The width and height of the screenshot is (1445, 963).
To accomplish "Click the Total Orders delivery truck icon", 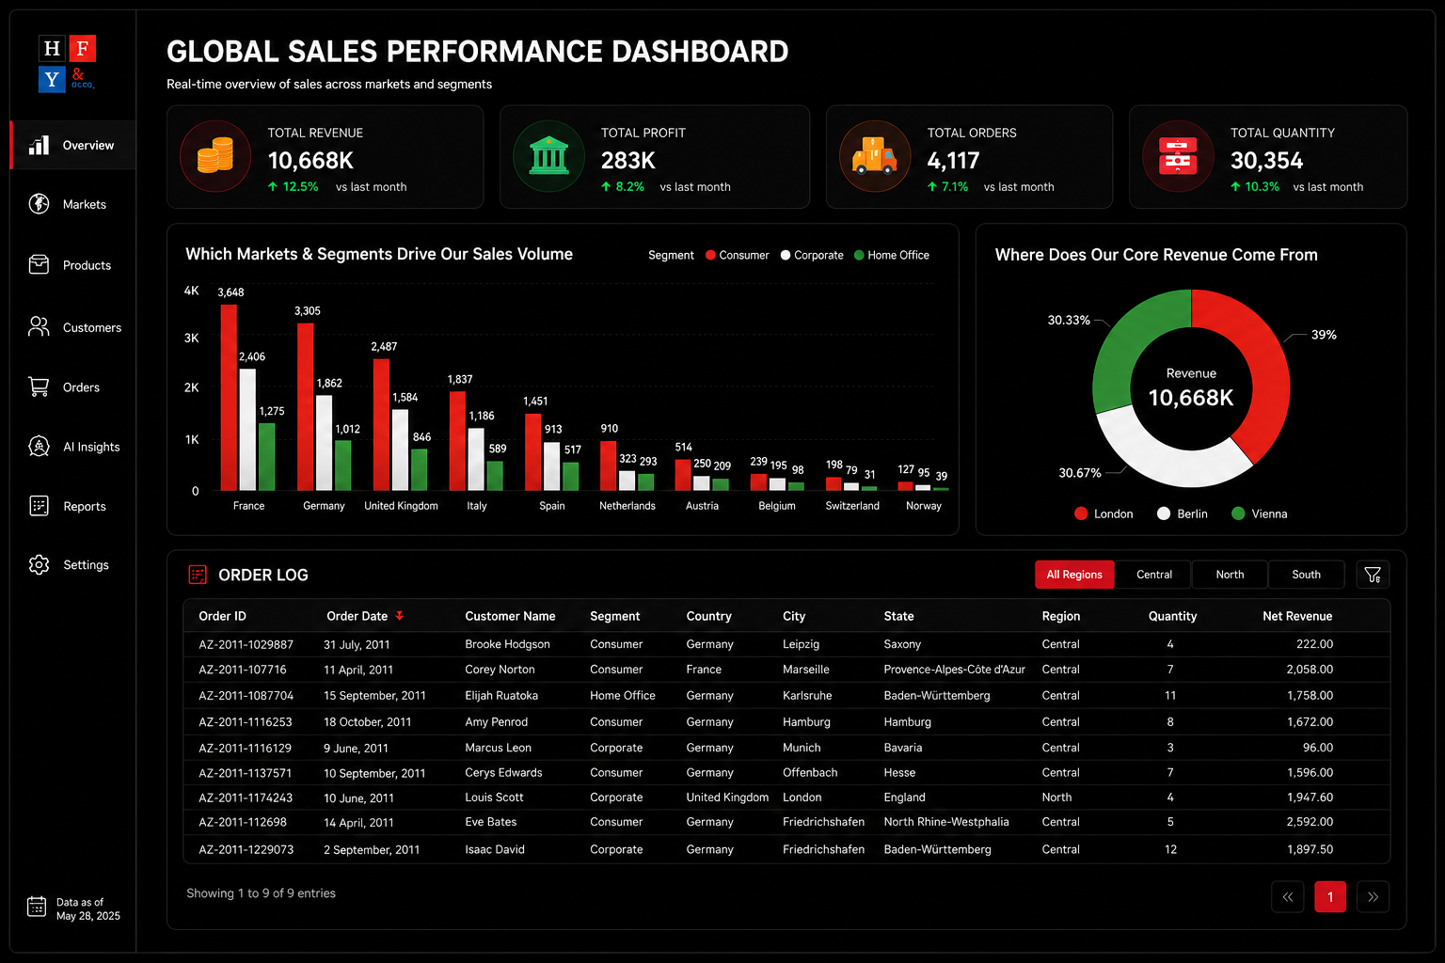I will coord(875,156).
